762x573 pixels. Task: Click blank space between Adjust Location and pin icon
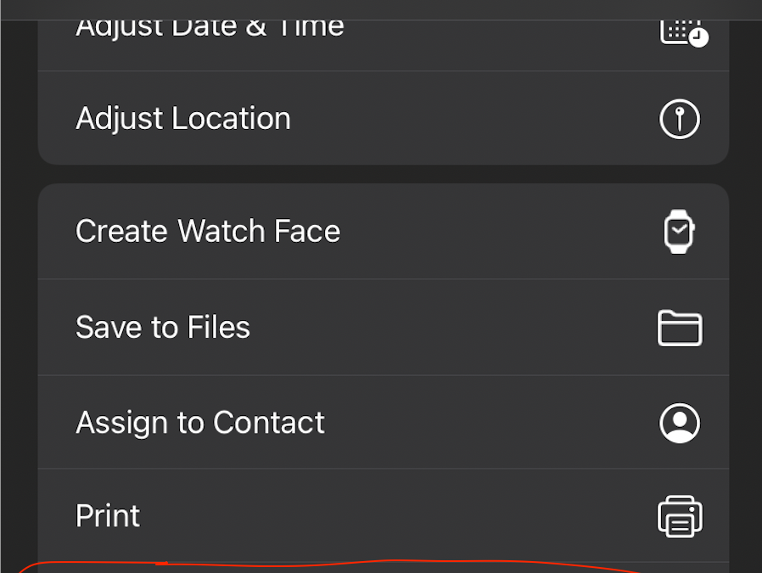(475, 118)
